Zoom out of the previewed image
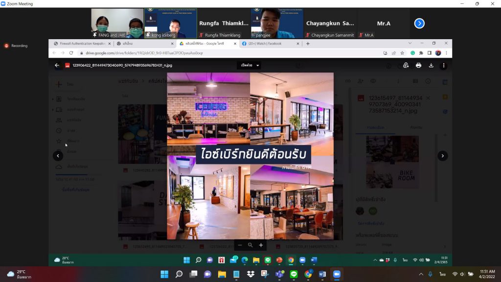This screenshot has width=501, height=282. 240,245
